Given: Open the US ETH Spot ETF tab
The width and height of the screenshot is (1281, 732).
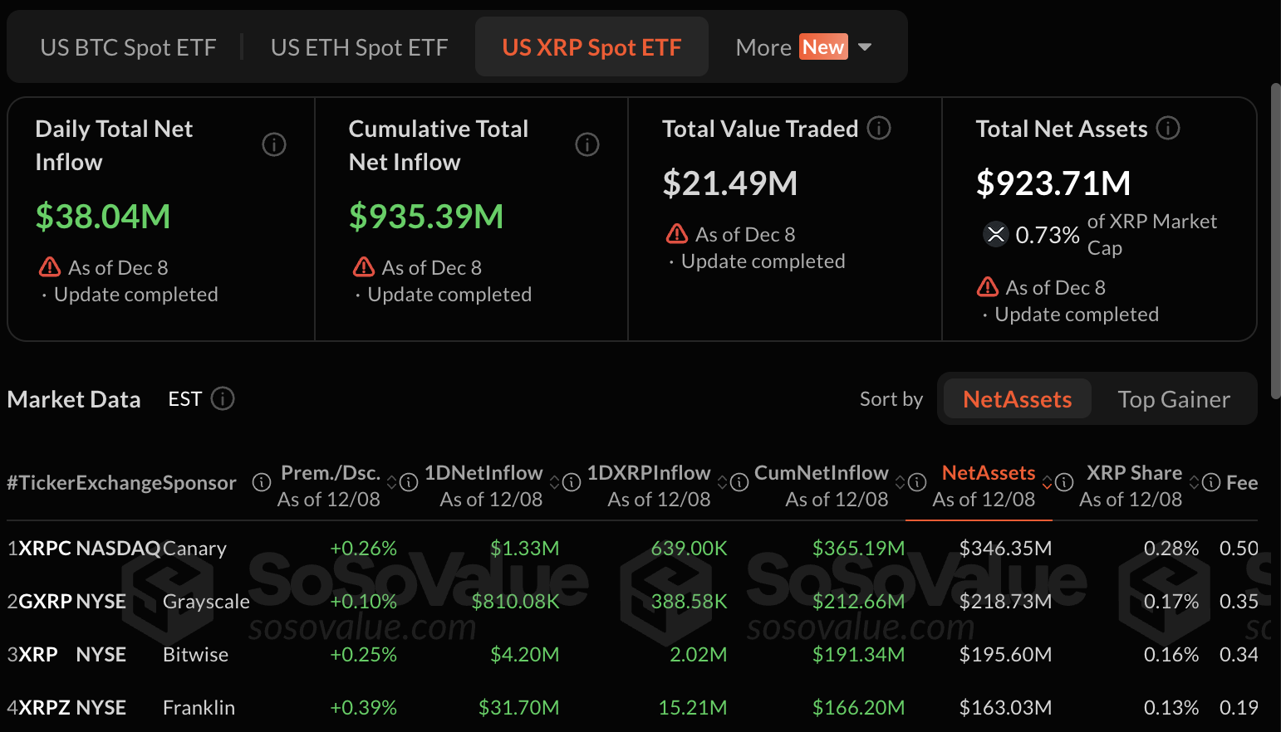Looking at the screenshot, I should (x=359, y=46).
